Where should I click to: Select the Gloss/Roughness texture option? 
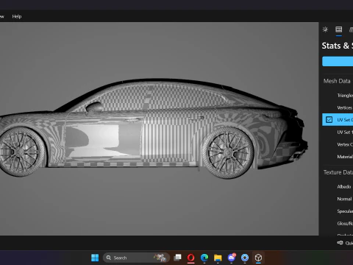click(345, 224)
